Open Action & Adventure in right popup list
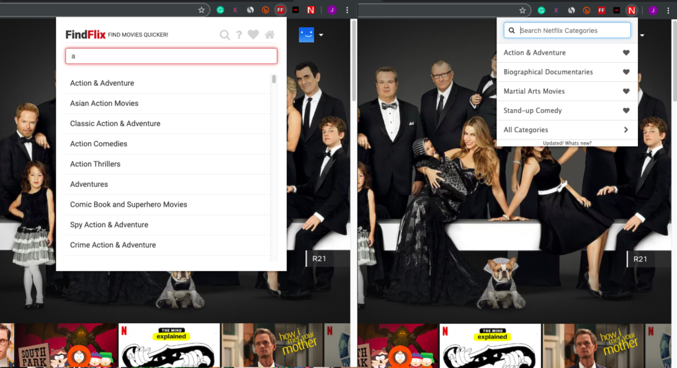Screen dimensions: 677x368 [567, 53]
